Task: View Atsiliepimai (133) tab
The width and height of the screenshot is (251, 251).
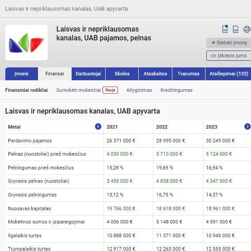Action: (229, 74)
